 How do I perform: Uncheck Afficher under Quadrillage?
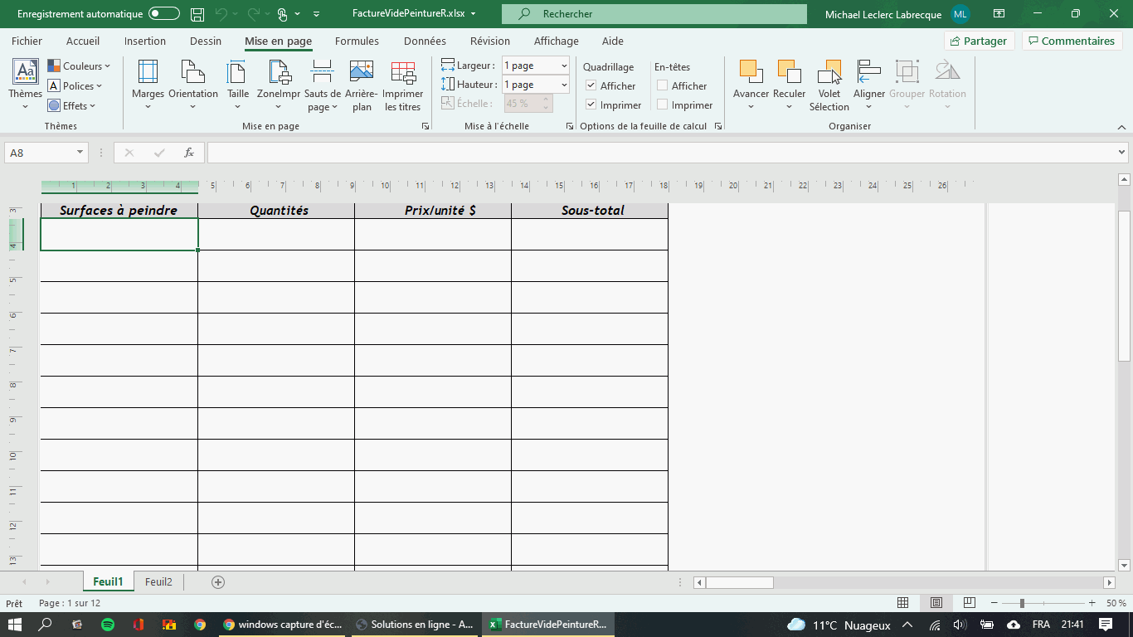point(591,85)
